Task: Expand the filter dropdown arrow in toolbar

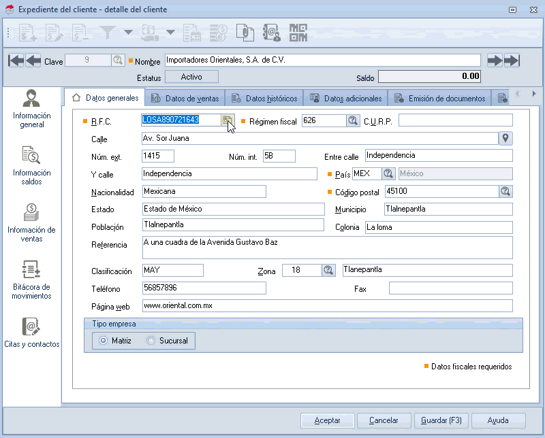Action: tap(128, 33)
